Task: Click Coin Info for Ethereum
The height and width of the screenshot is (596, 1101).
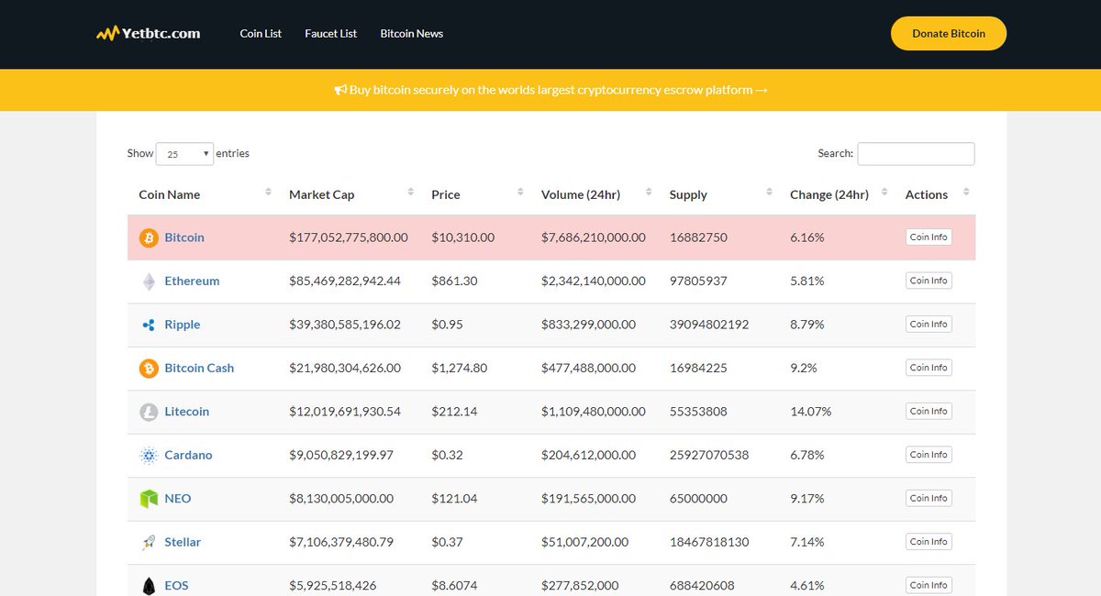Action: (929, 281)
